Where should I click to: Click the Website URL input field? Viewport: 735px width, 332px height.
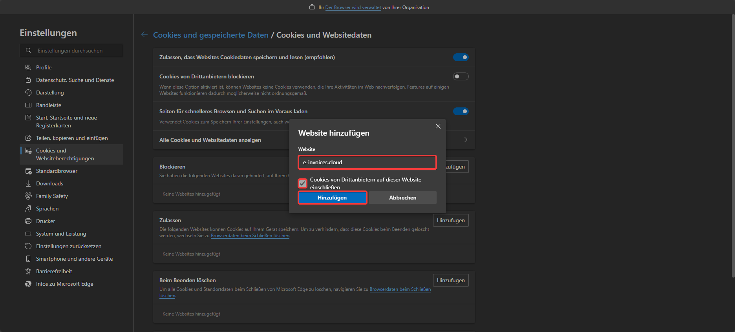(x=367, y=162)
